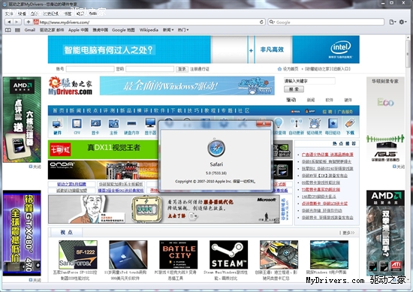Open Top Sites grid icon

(17, 30)
